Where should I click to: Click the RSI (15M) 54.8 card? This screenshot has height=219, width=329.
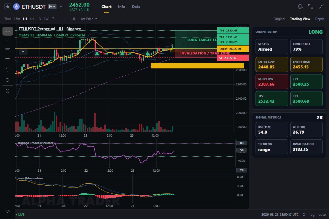pyautogui.click(x=272, y=129)
